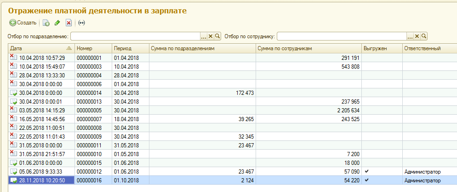Select Администратор in row 000000012
Screen dimensions: 457x192
(x=423, y=172)
